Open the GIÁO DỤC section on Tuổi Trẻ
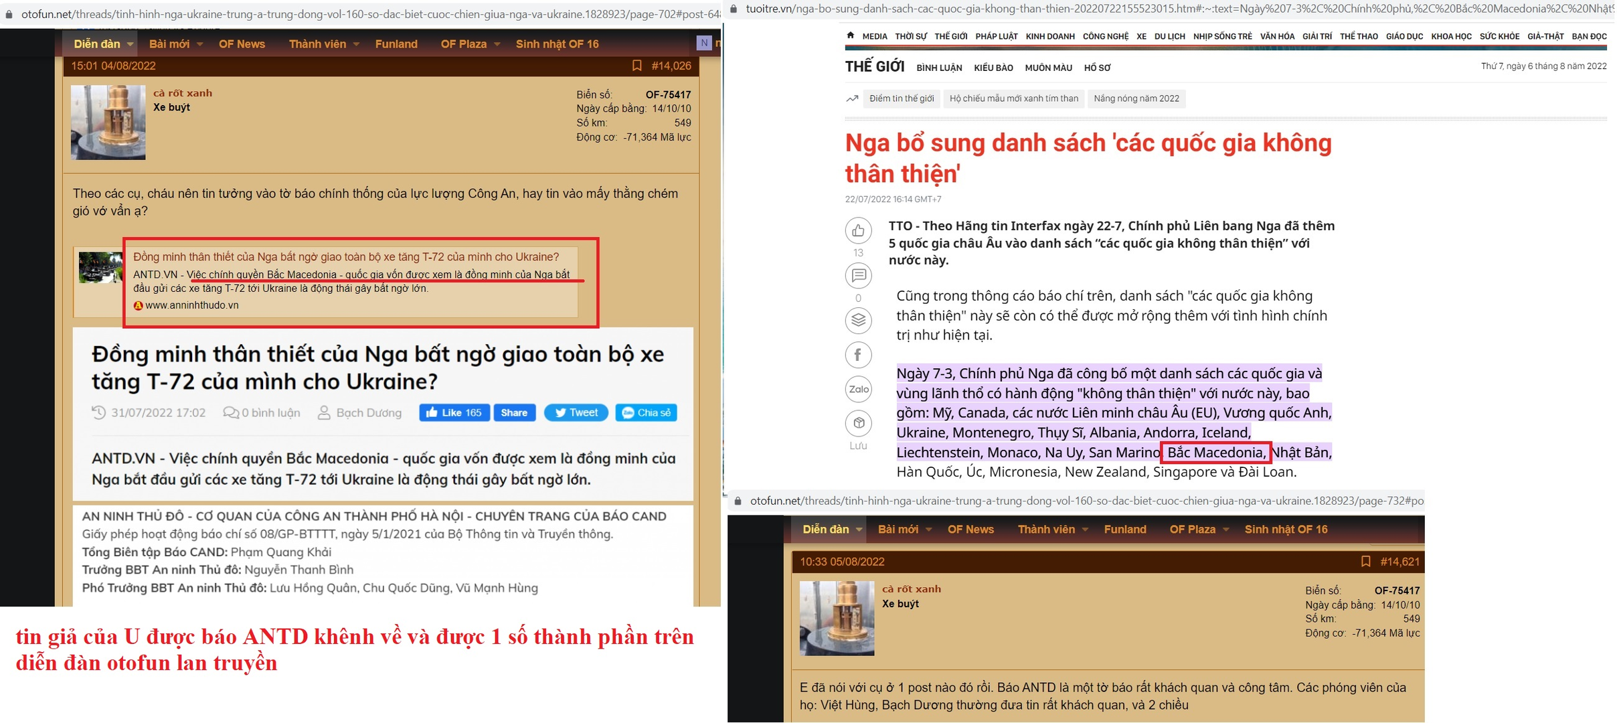The width and height of the screenshot is (1617, 723). click(x=1404, y=36)
